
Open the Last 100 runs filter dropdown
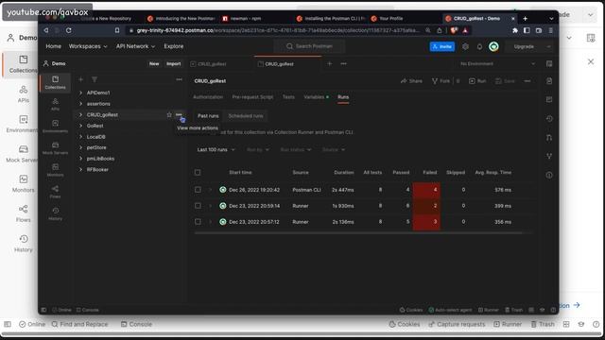(216, 149)
